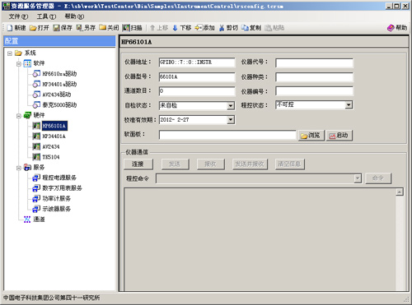Click the message area scrollbar up arrow
This screenshot has height=305, width=412.
tap(400, 192)
